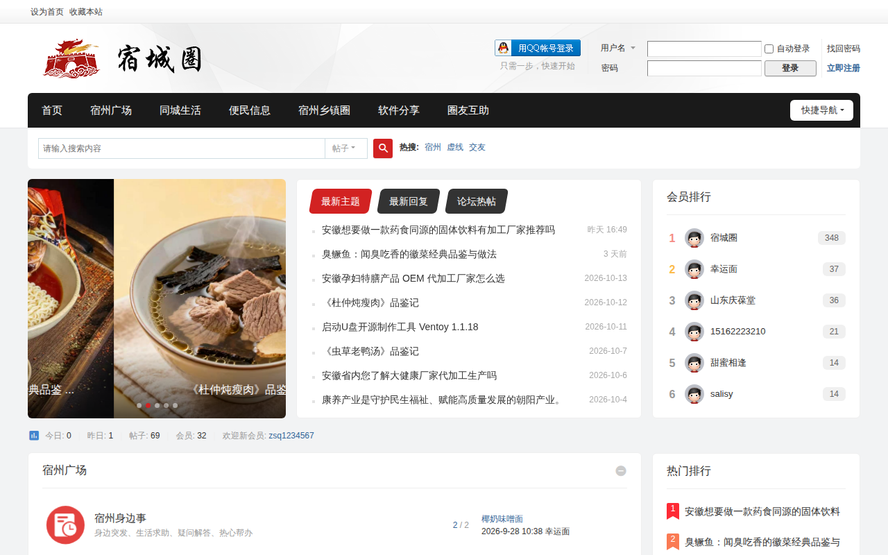The image size is (888, 555).
Task: Select the 最新主题 tab
Action: click(x=341, y=201)
